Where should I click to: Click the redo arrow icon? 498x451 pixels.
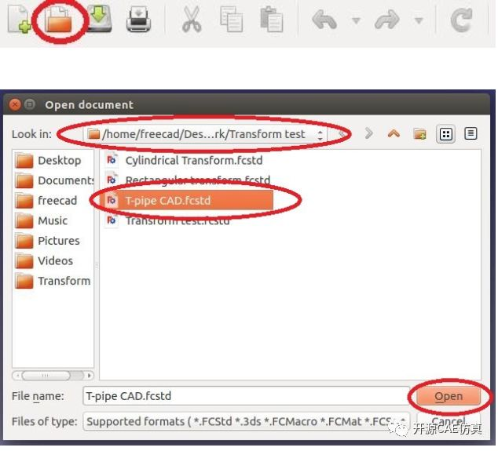click(386, 20)
